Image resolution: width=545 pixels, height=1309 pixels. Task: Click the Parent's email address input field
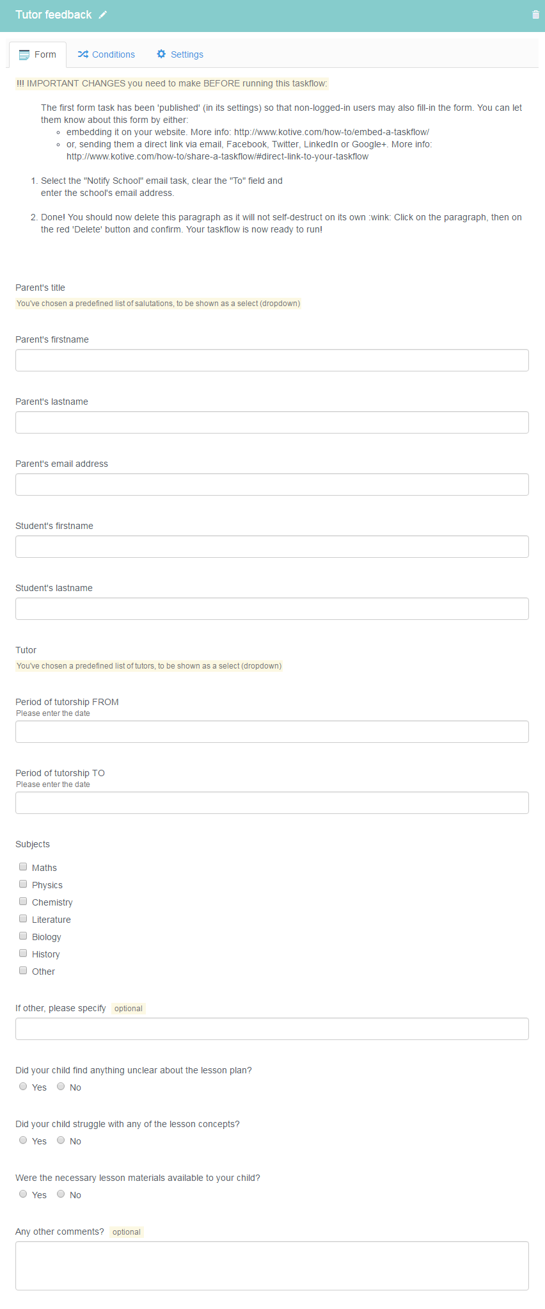click(x=272, y=485)
